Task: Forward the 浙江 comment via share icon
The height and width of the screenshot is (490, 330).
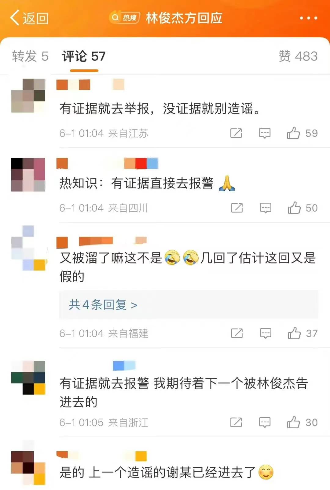Action: point(236,422)
